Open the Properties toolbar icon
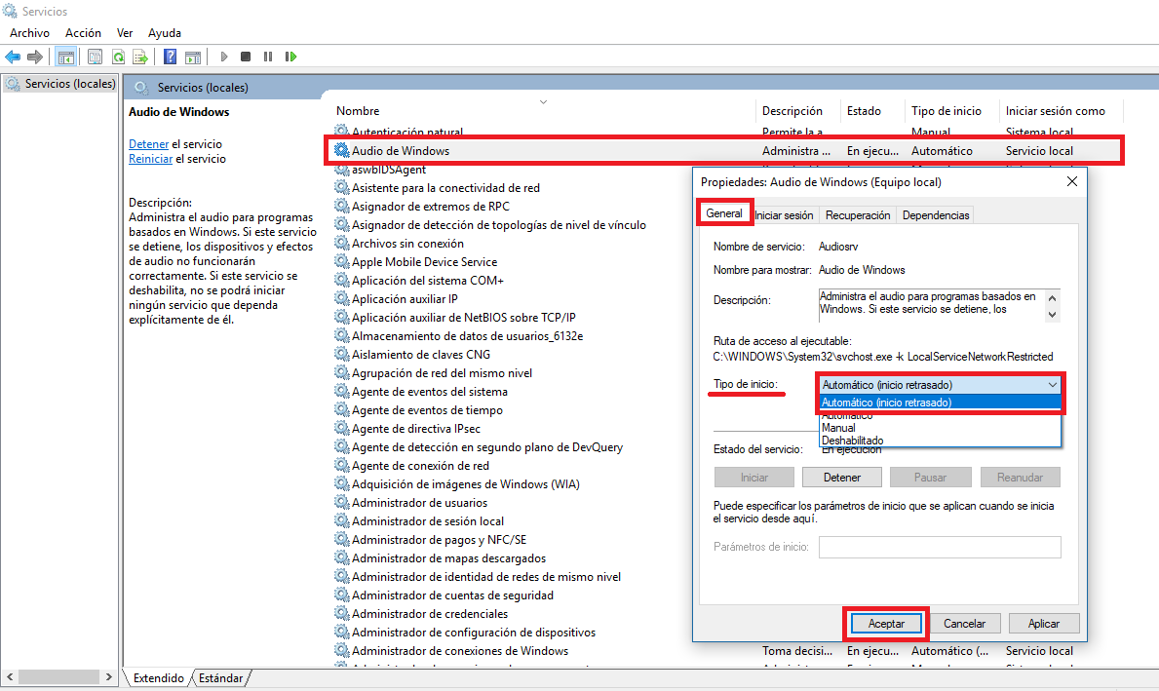The height and width of the screenshot is (691, 1159). [x=95, y=57]
